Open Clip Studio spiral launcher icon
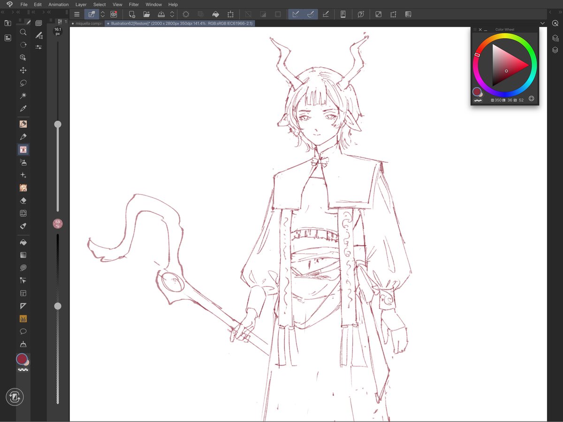563x422 pixels. 114,14
